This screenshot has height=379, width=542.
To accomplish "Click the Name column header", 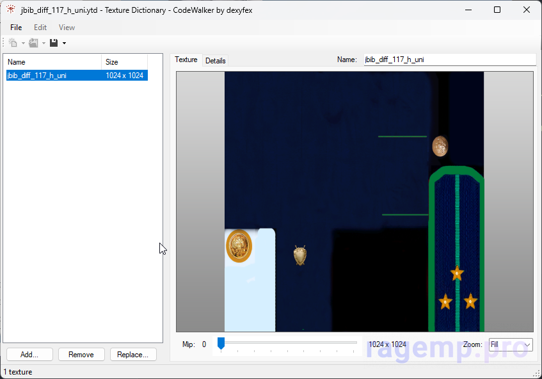I will point(52,62).
